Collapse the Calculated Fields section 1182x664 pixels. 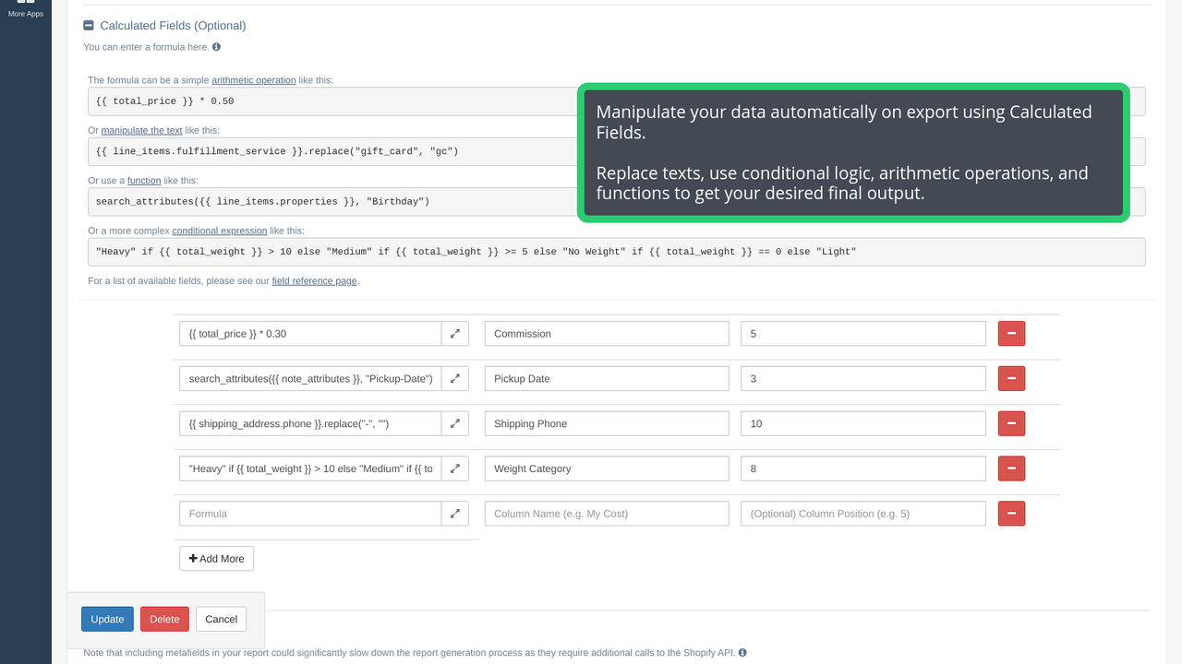point(89,25)
